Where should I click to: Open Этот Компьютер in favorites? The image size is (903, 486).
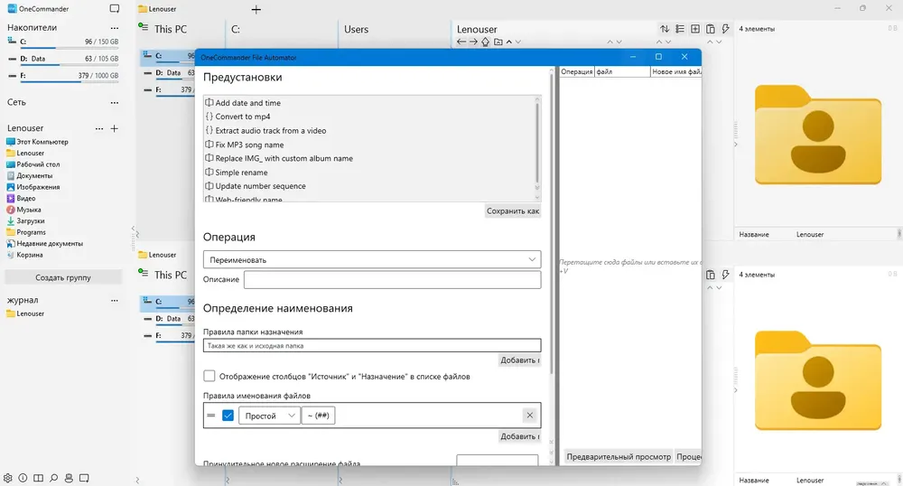click(x=37, y=142)
